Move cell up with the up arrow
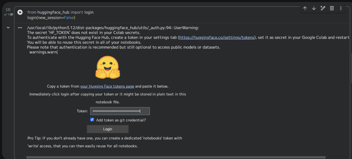This screenshot has width=352, height=159. point(305,8)
